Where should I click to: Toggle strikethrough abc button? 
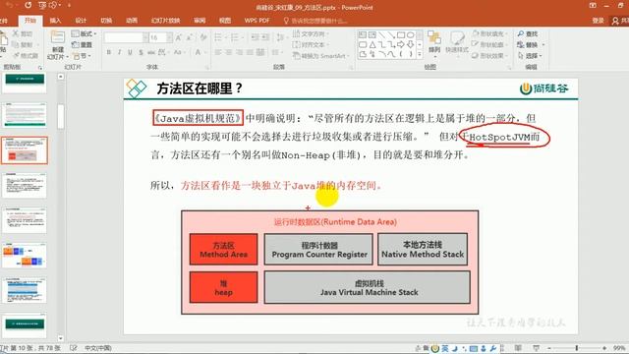click(151, 52)
